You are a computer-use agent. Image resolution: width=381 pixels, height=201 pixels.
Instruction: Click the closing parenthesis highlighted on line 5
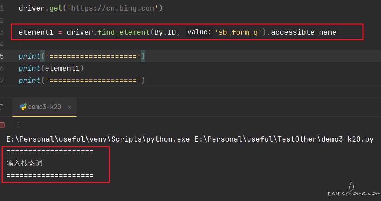click(143, 57)
